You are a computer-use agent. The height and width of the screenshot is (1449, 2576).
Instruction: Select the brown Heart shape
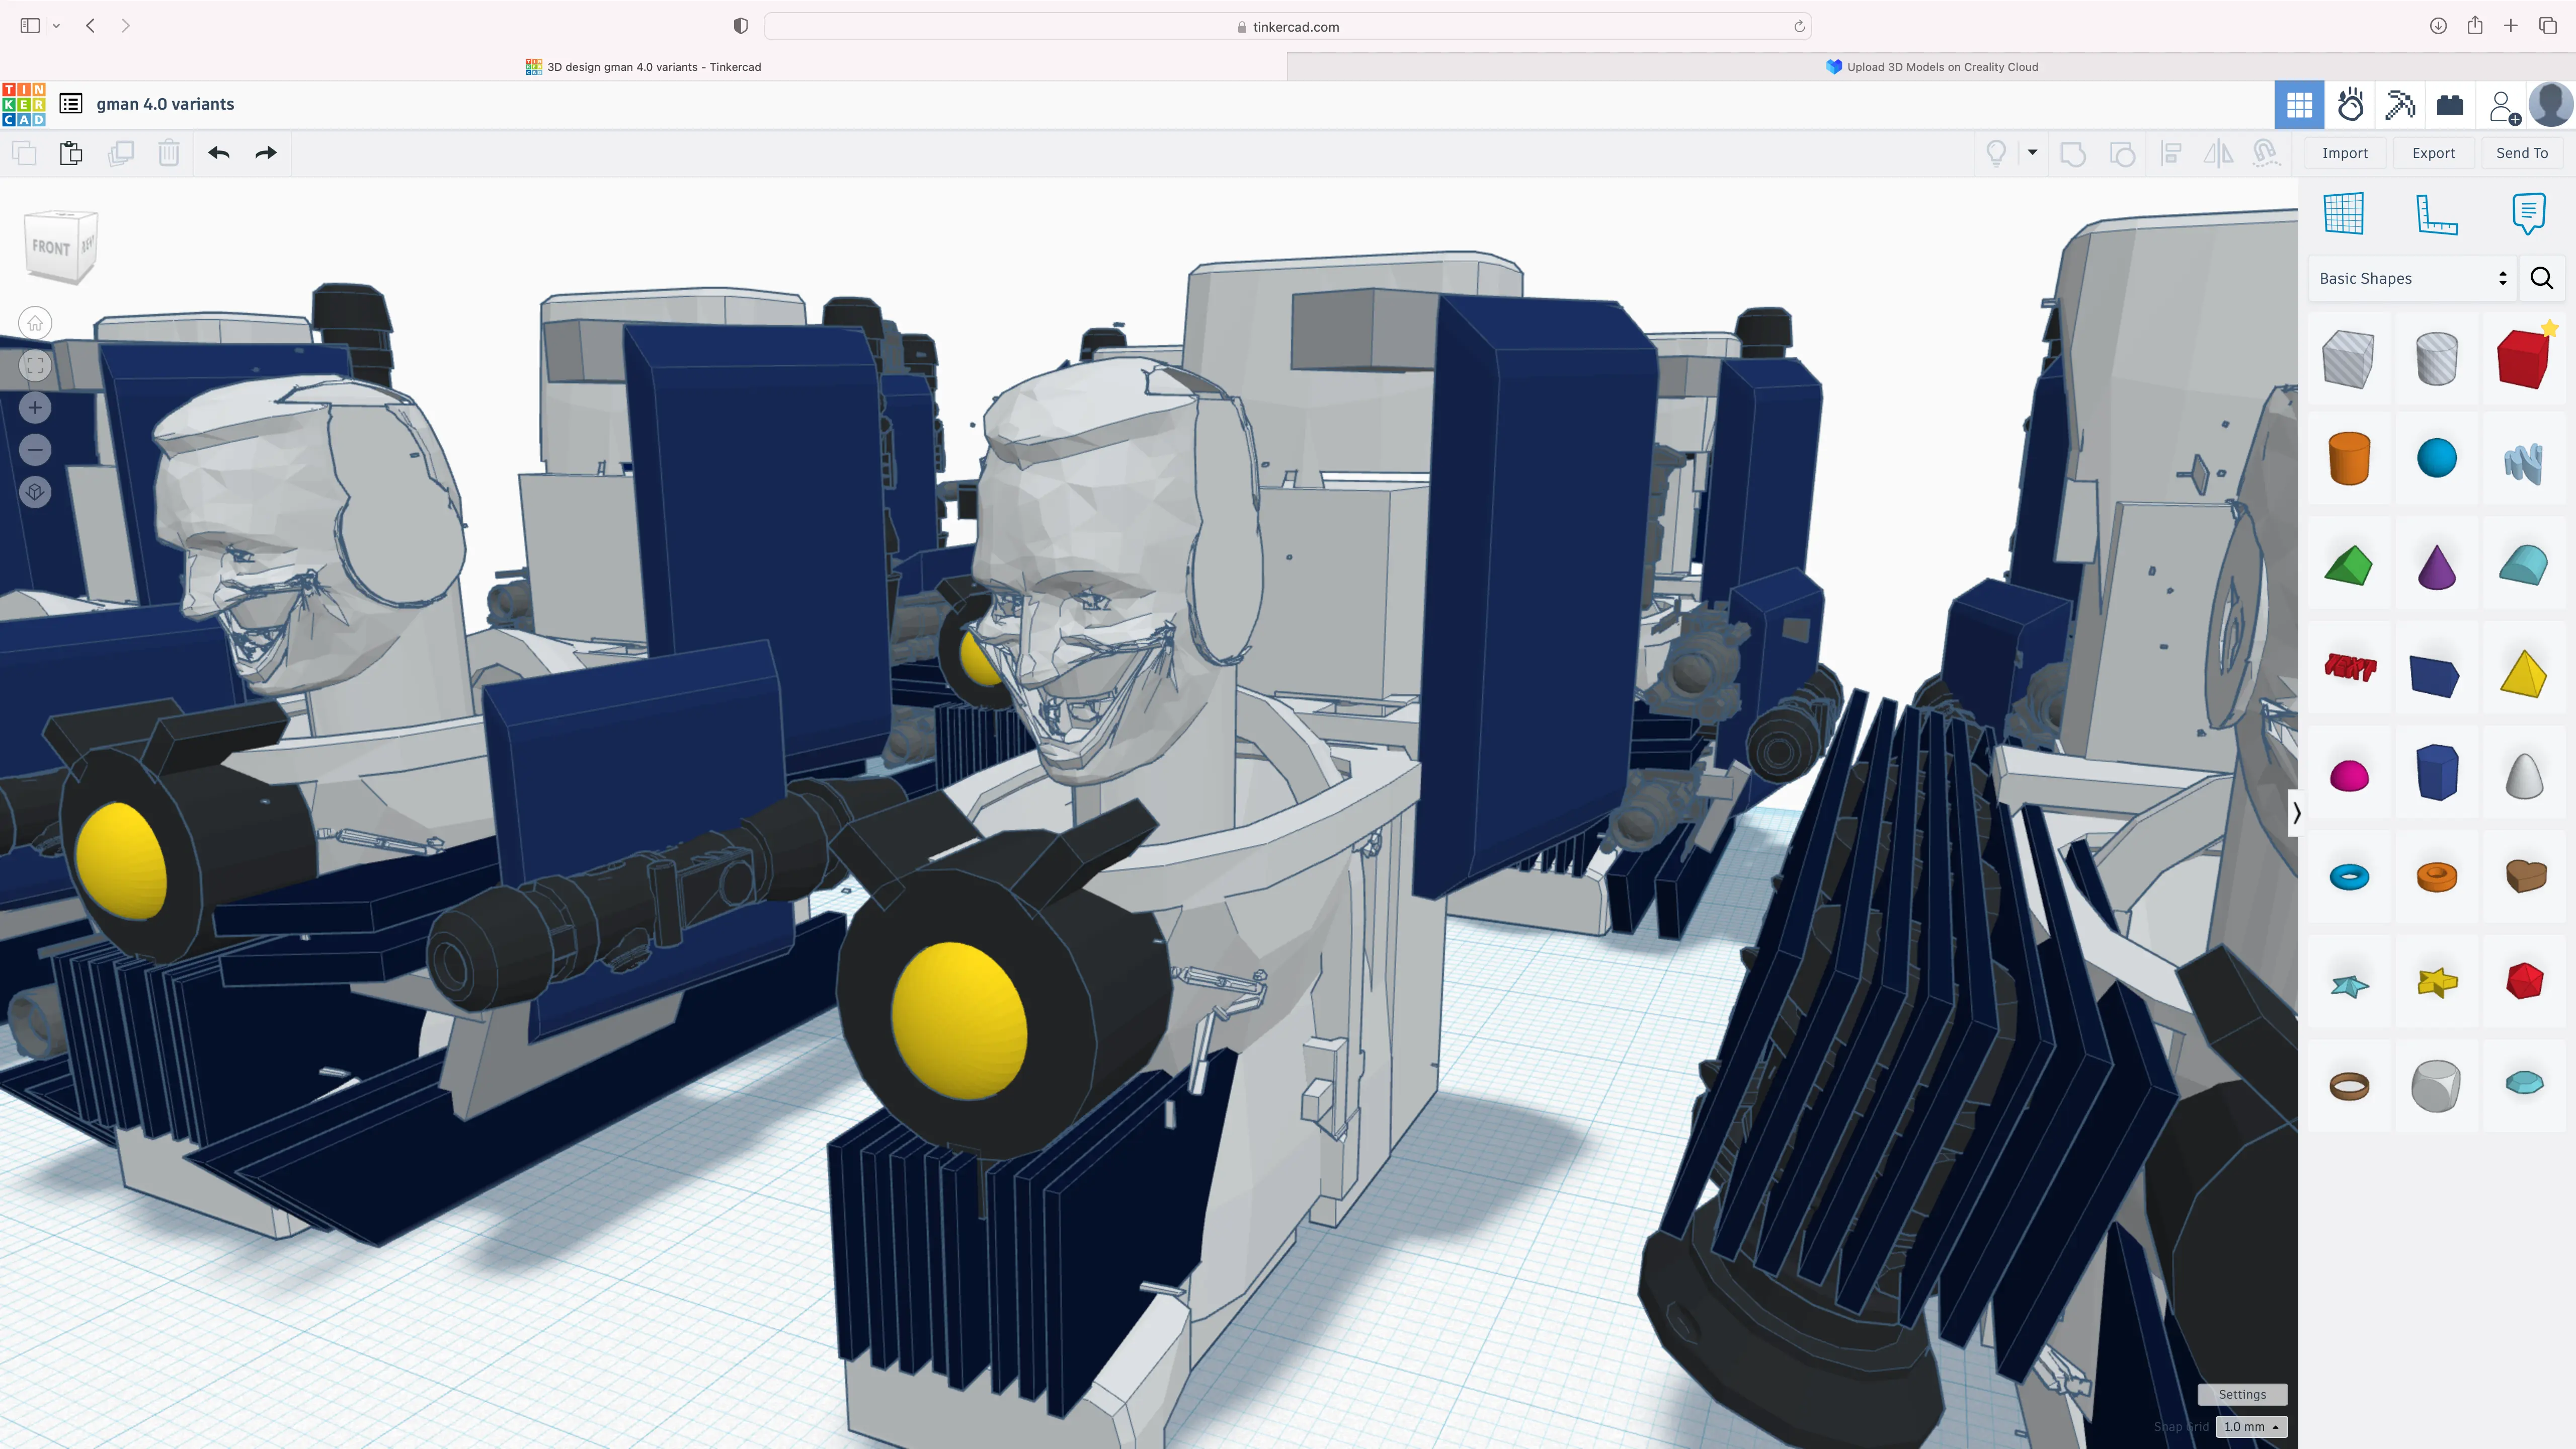(x=2525, y=876)
